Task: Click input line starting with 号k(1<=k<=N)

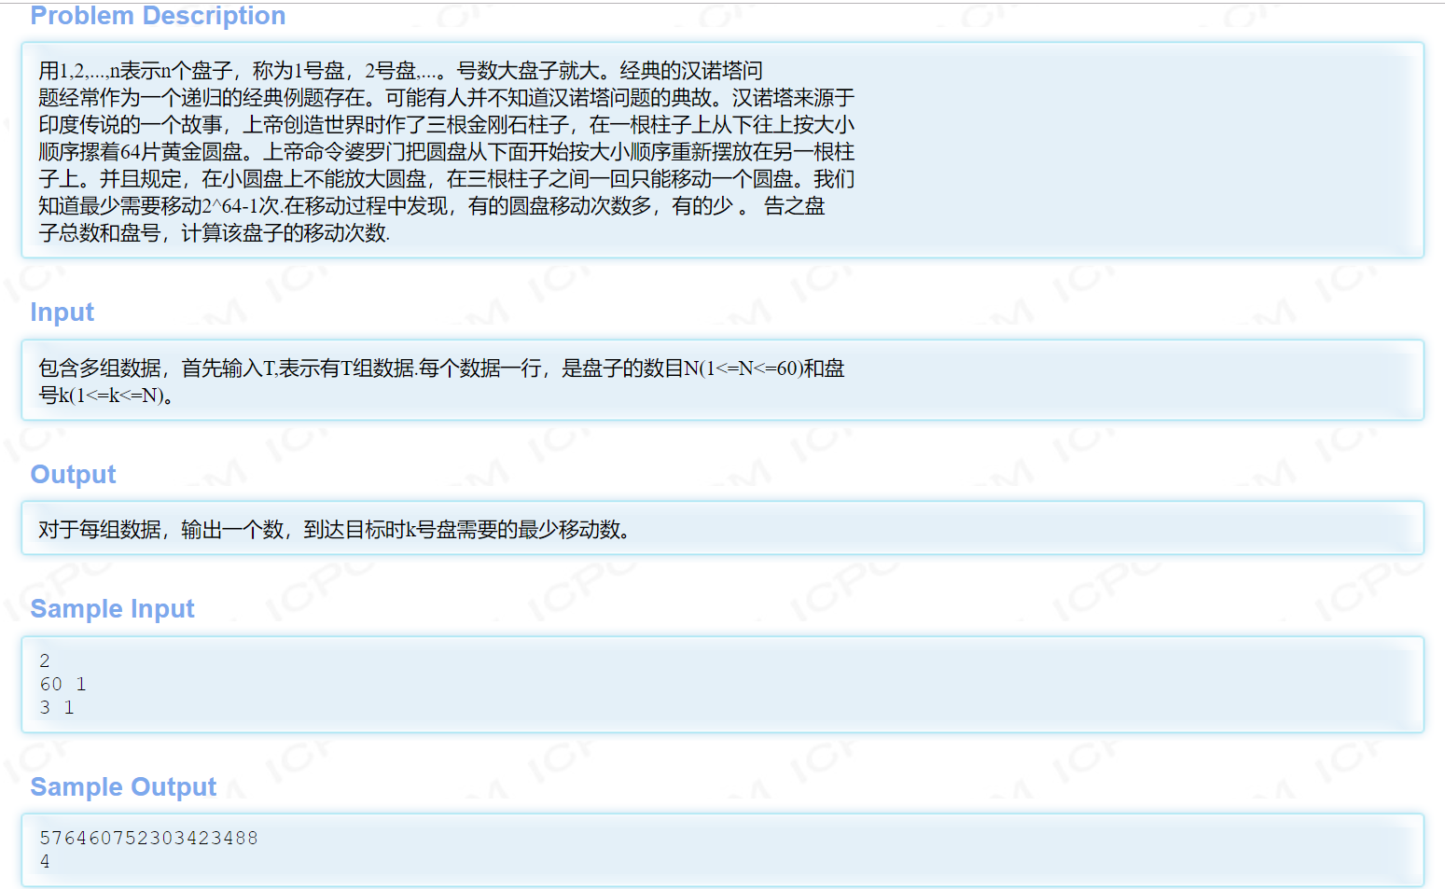Action: [106, 396]
